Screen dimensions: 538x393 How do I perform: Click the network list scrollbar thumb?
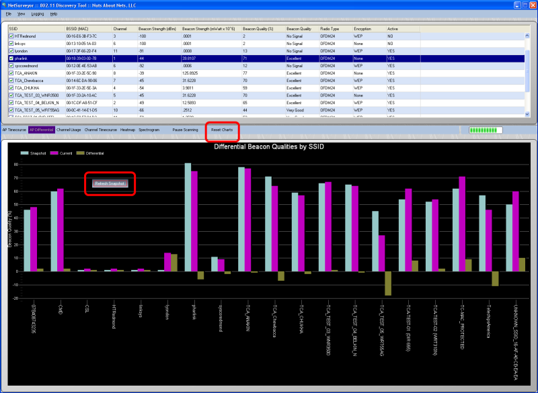527,71
